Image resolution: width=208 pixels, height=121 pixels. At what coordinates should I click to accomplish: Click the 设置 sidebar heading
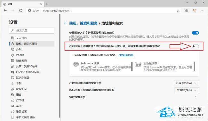coord(13,22)
